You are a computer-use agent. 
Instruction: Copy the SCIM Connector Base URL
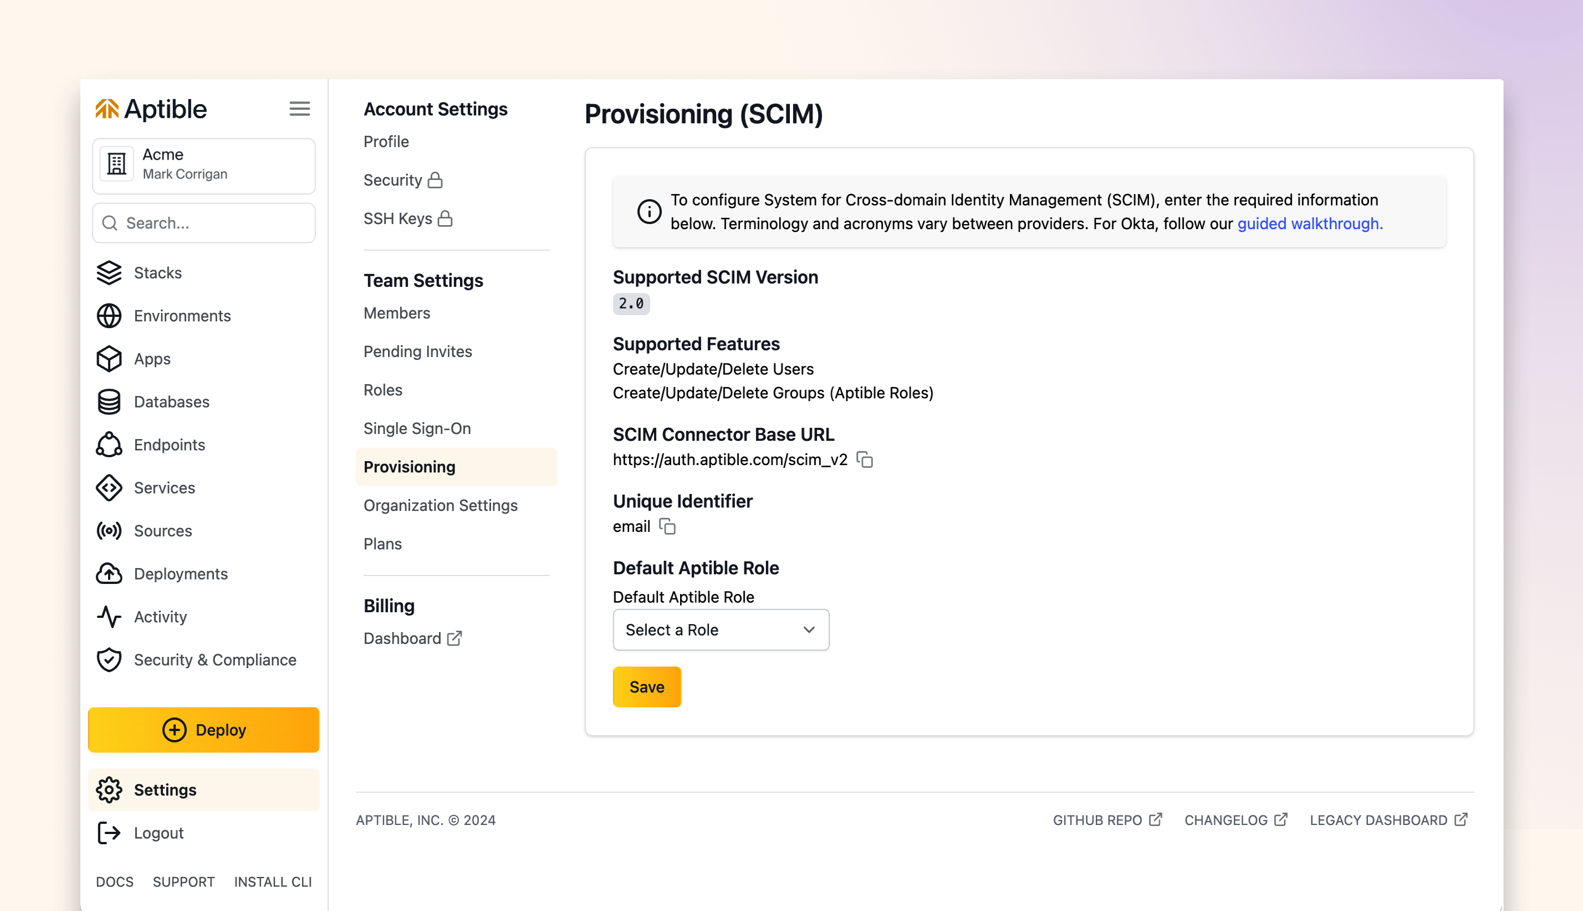point(864,460)
